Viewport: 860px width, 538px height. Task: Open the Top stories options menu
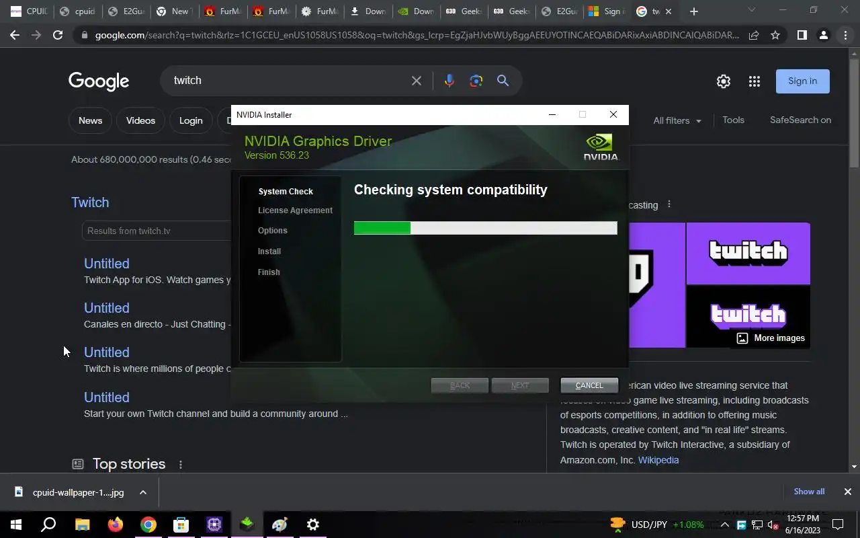pos(180,465)
